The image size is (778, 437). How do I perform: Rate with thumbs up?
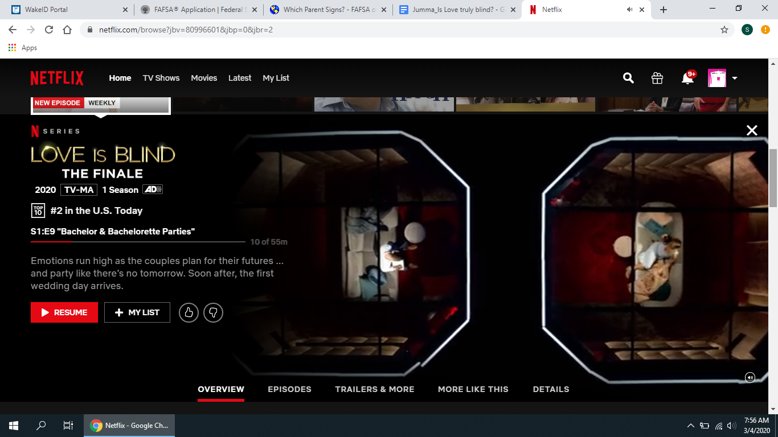(189, 312)
